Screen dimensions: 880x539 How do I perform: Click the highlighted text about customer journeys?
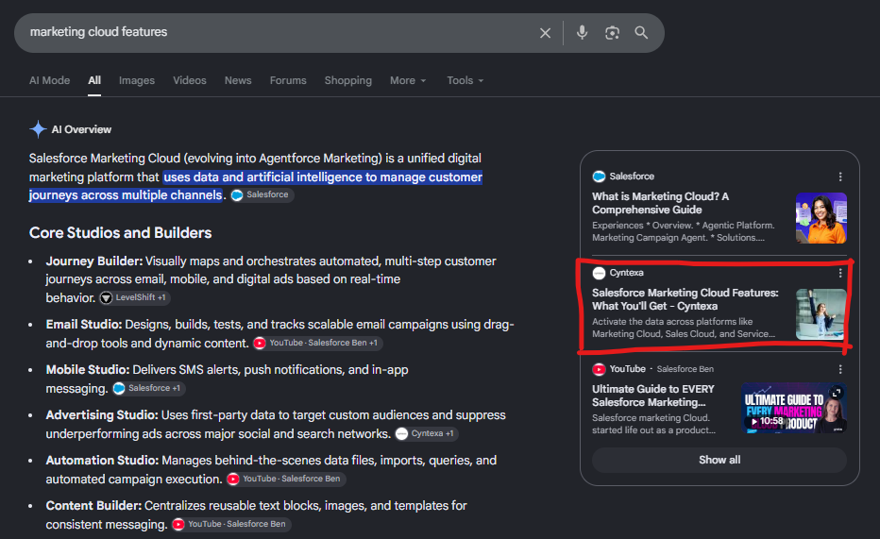(255, 186)
